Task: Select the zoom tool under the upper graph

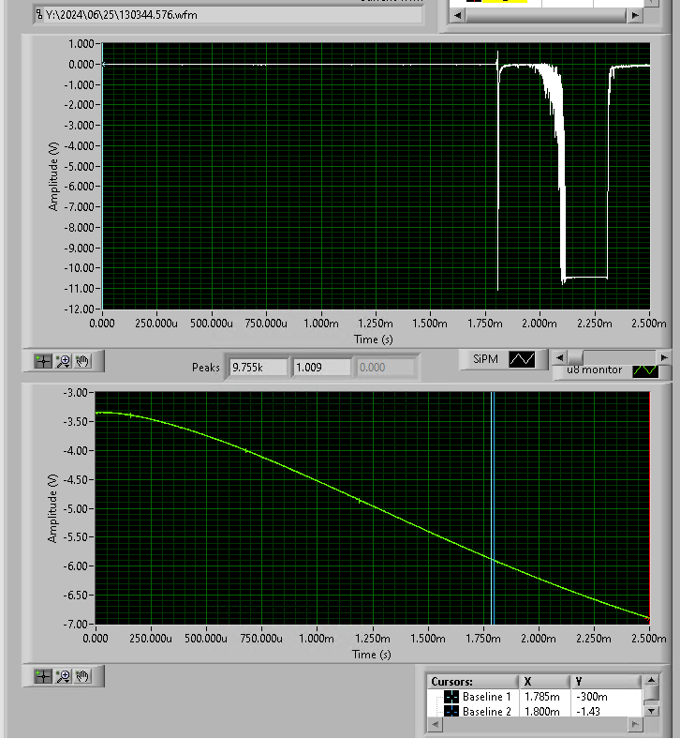Action: [x=63, y=361]
